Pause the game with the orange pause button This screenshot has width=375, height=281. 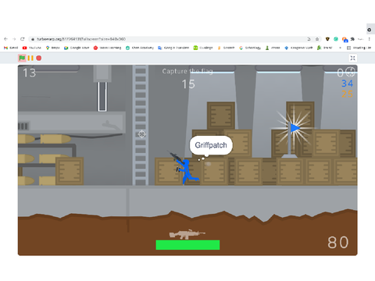click(x=30, y=58)
